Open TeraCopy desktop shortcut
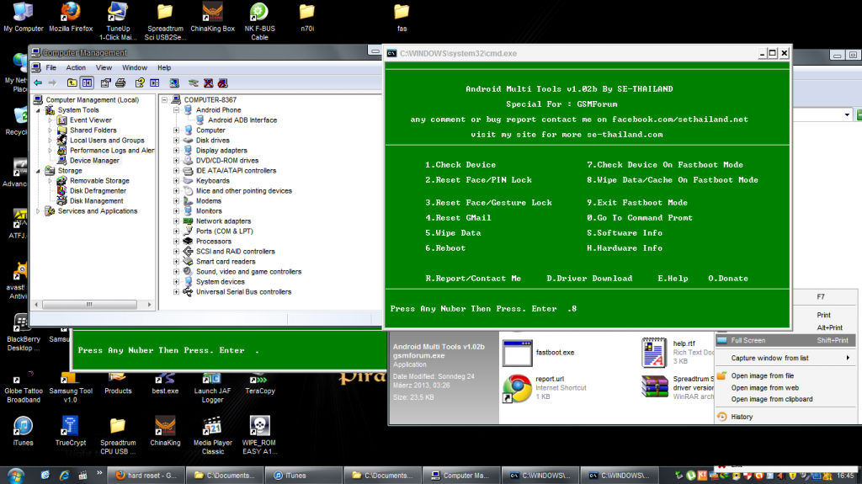862x484 pixels. click(x=259, y=383)
